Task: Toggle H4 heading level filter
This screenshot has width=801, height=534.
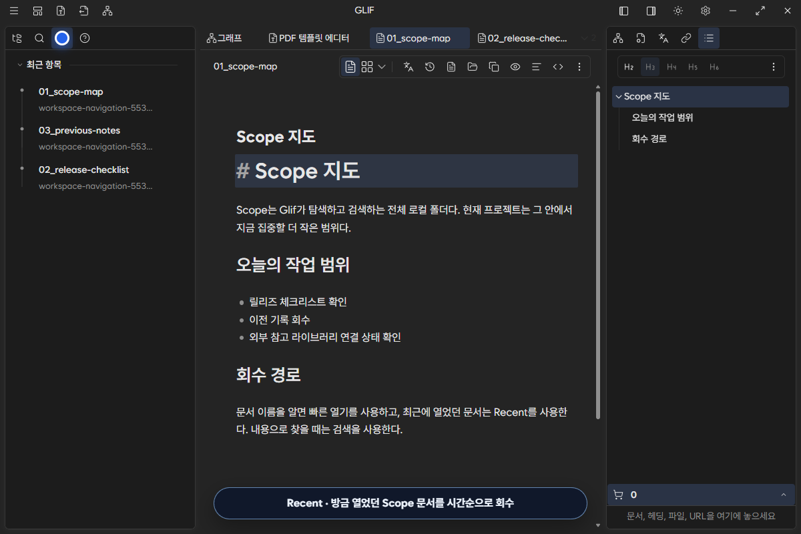Action: tap(672, 67)
